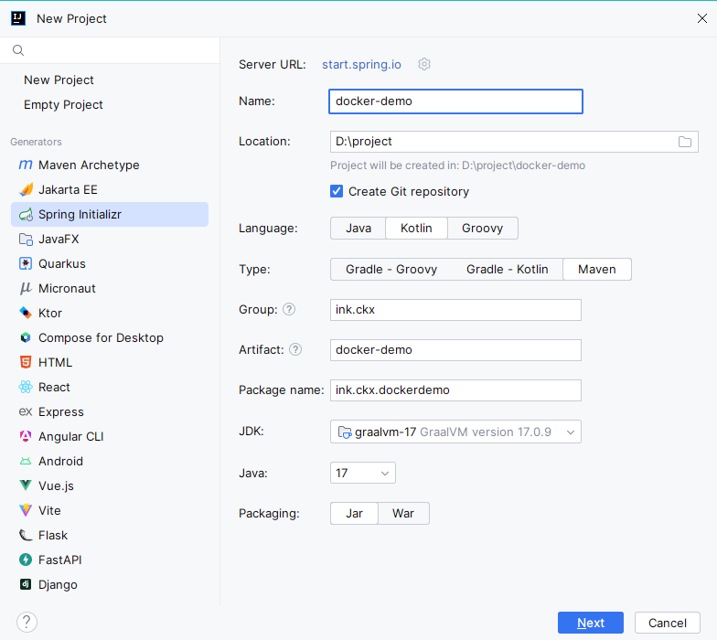Open dialog help question mark button

coord(27,622)
